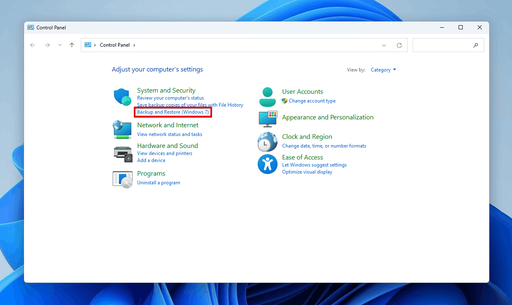Click the Control Panel icon in address bar
Viewport: 512px width, 305px height.
pos(87,45)
